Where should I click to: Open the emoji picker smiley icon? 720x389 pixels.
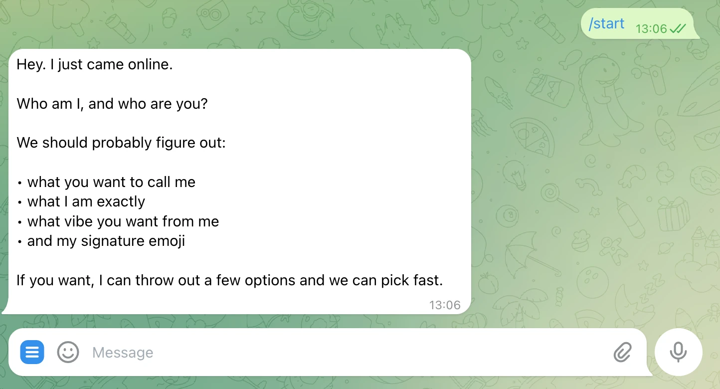pyautogui.click(x=68, y=353)
